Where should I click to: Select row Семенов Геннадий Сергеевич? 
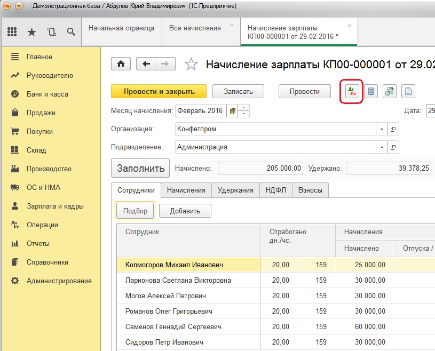[x=276, y=327]
